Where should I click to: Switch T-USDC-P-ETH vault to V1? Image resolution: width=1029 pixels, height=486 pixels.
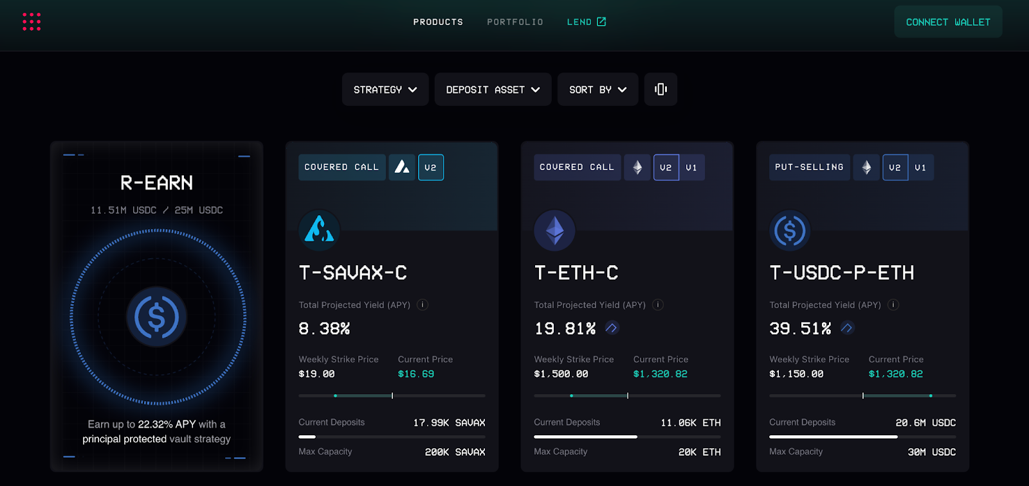tap(920, 168)
